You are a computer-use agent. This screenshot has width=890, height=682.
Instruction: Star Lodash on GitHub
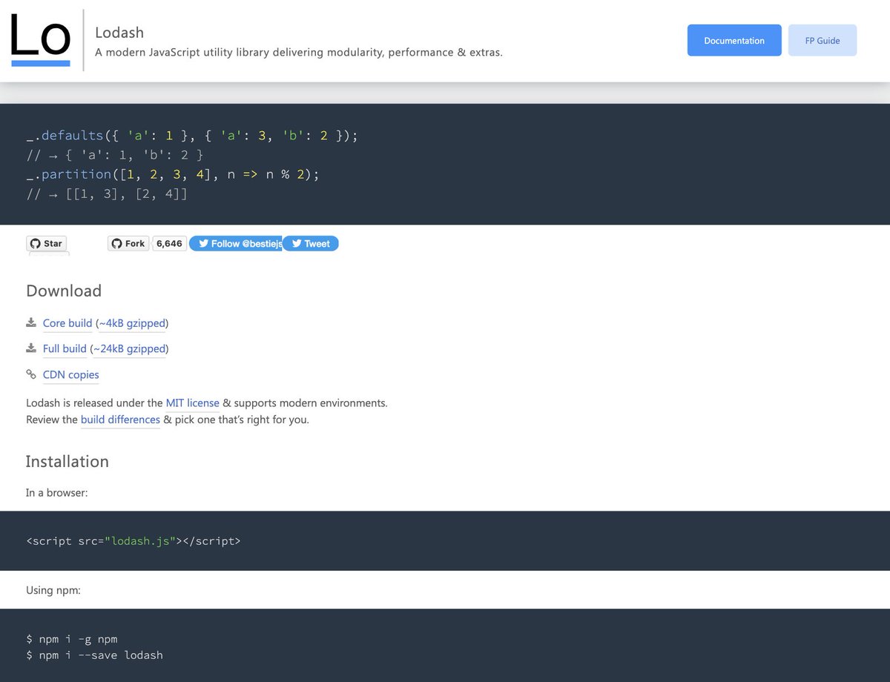click(46, 243)
